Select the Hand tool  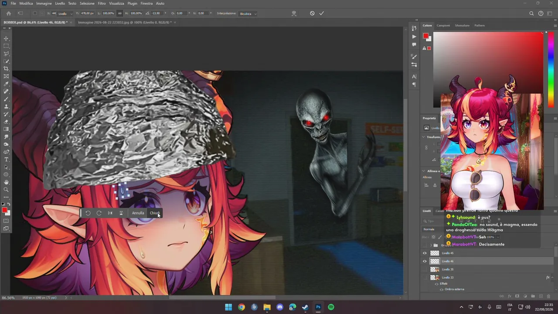pyautogui.click(x=6, y=182)
